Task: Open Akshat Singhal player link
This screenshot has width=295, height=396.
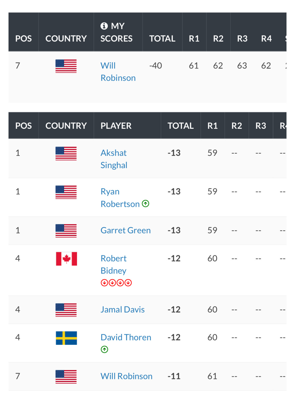Action: click(x=114, y=159)
